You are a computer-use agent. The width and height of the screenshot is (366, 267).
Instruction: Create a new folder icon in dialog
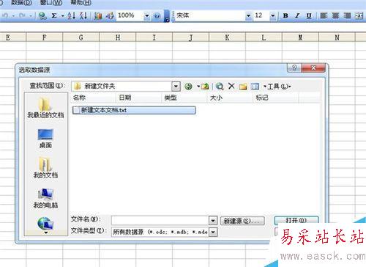[x=243, y=87]
